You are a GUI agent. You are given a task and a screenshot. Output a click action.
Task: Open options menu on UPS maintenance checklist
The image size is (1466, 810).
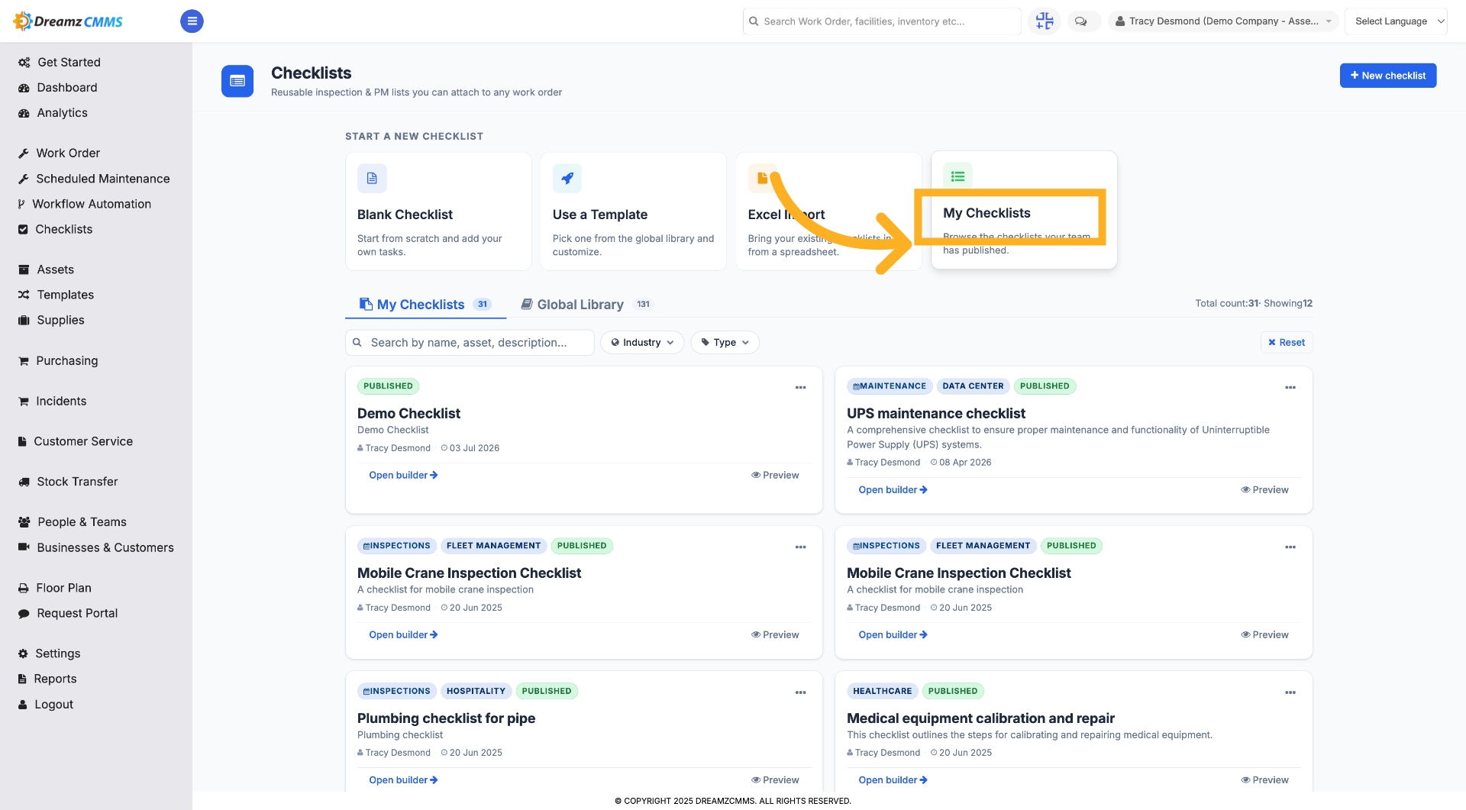coord(1290,387)
